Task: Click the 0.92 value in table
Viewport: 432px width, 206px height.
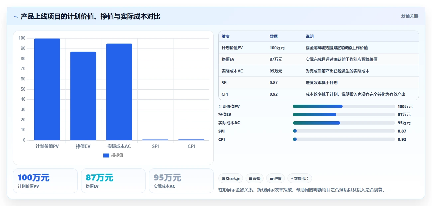Action: click(273, 94)
